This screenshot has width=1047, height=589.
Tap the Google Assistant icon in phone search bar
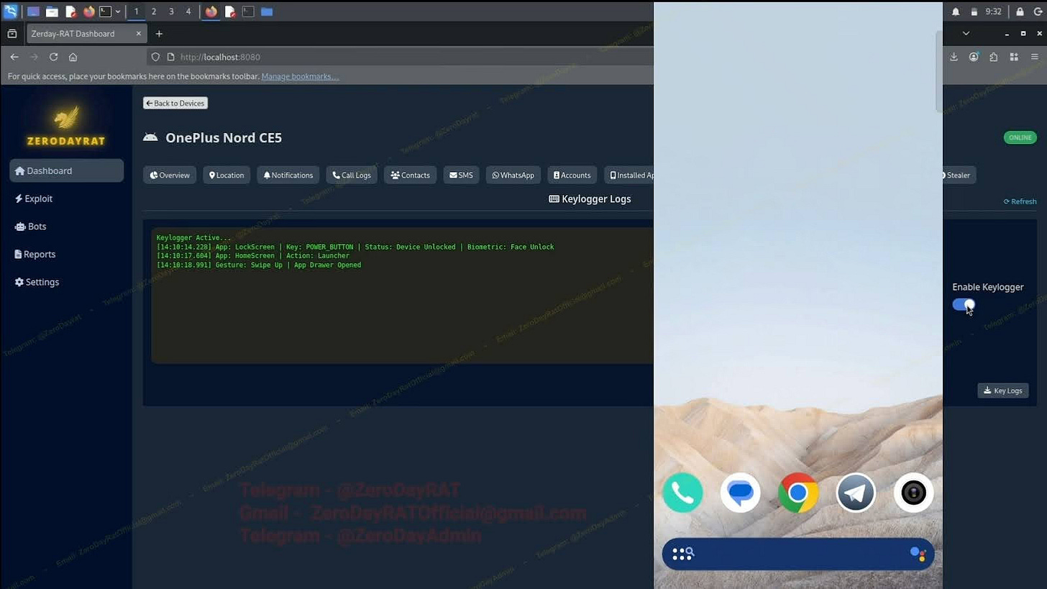(x=918, y=554)
